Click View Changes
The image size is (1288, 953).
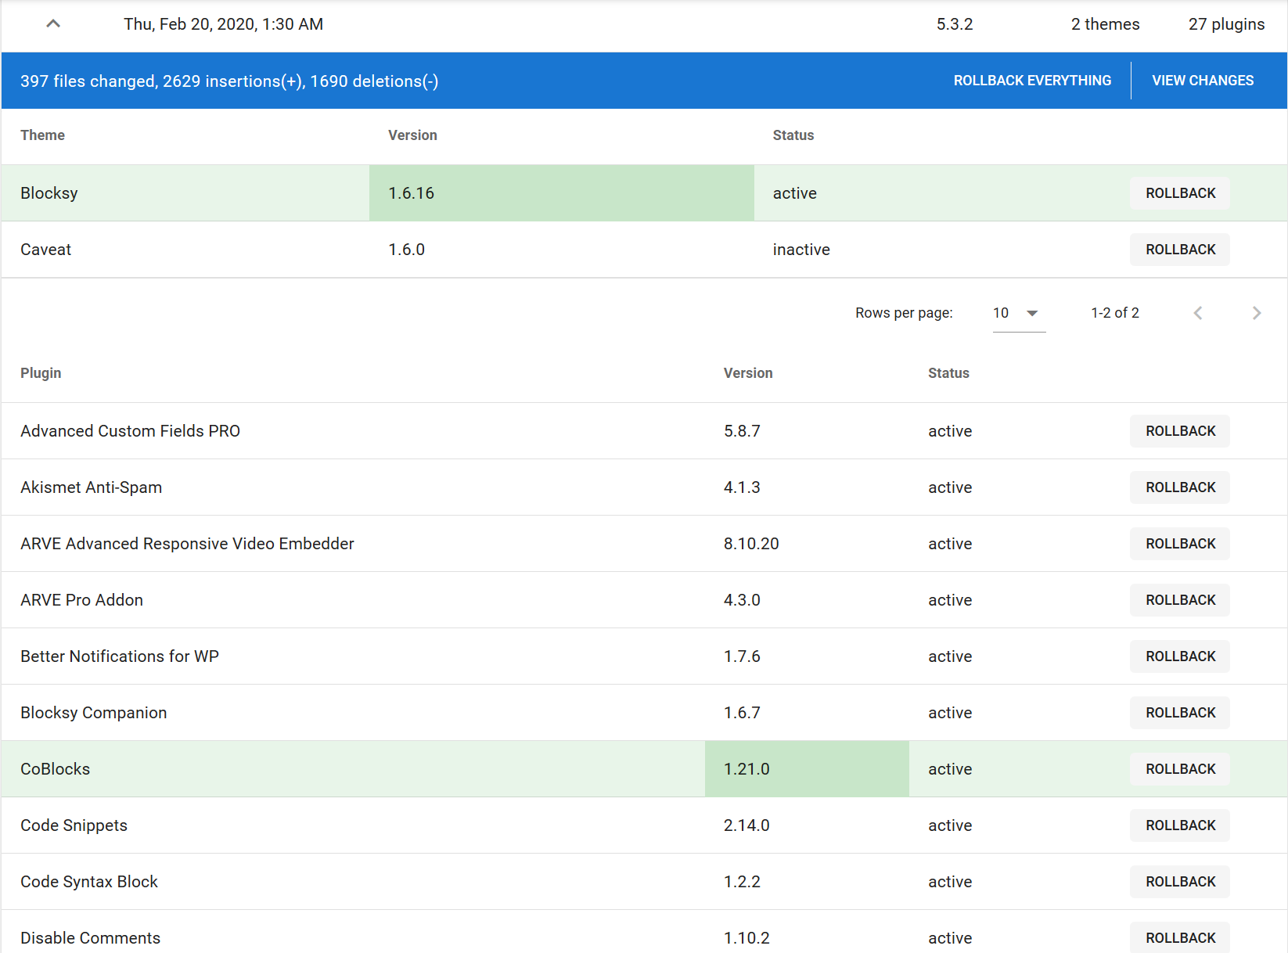(x=1203, y=81)
